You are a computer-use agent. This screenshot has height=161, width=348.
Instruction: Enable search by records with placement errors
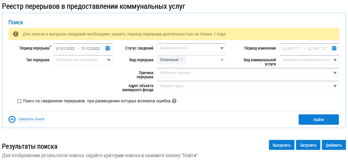19,101
